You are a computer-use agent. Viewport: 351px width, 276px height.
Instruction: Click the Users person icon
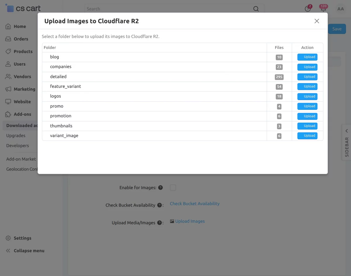click(8, 64)
